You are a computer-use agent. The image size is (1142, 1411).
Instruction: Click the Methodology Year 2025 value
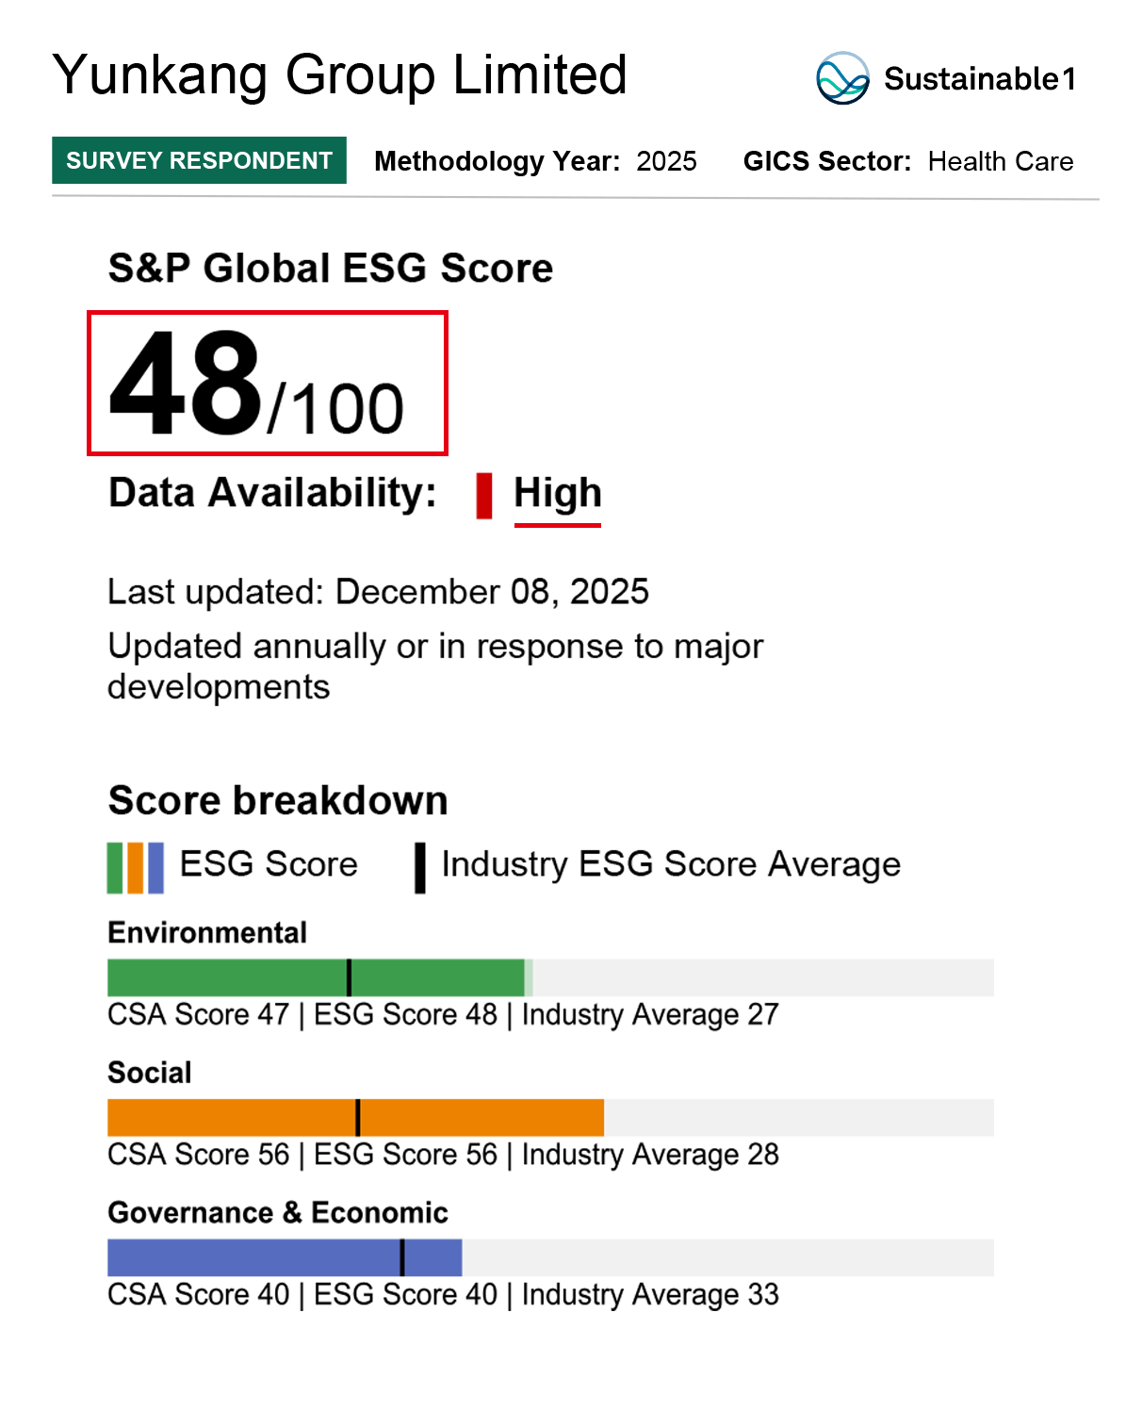[666, 161]
